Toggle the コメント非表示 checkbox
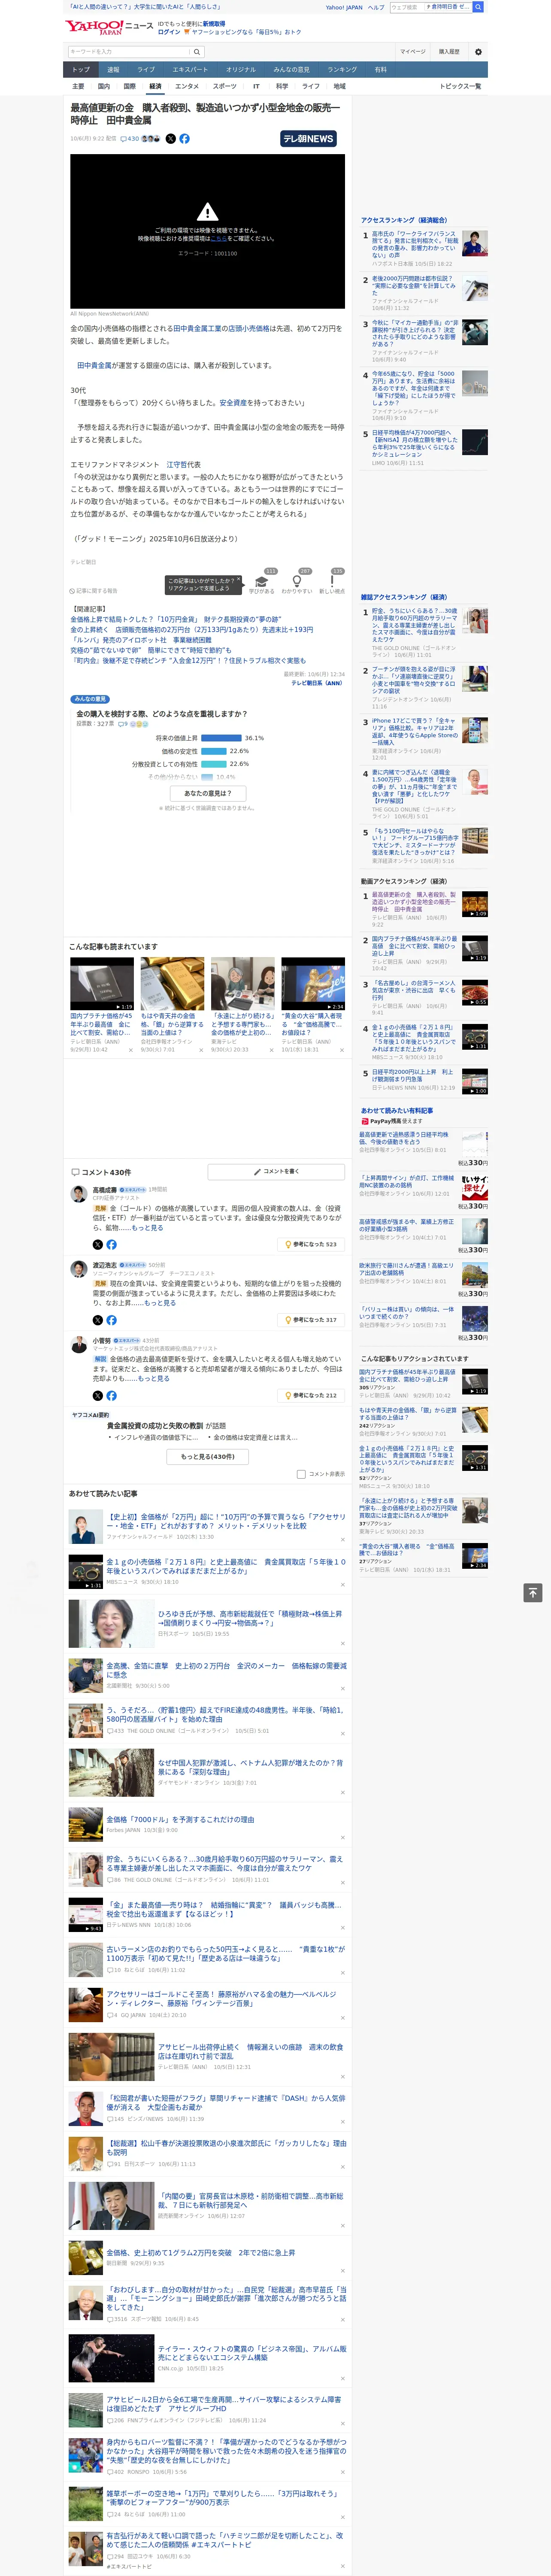551x2576 pixels. [301, 1474]
